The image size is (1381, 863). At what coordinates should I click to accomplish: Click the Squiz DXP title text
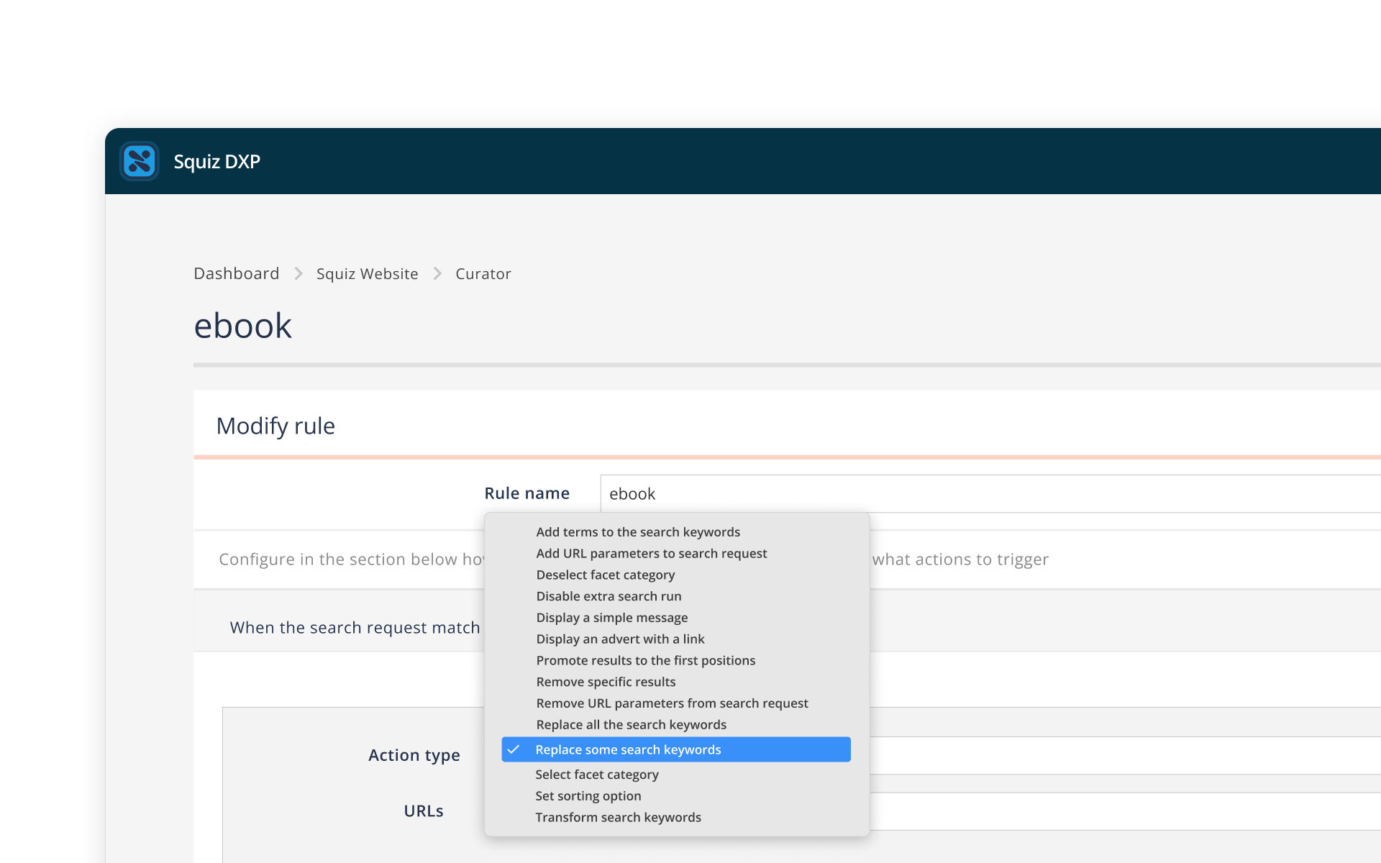(217, 162)
